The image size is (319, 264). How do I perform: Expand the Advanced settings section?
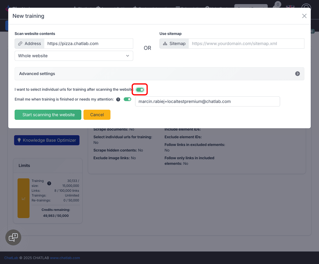click(297, 74)
